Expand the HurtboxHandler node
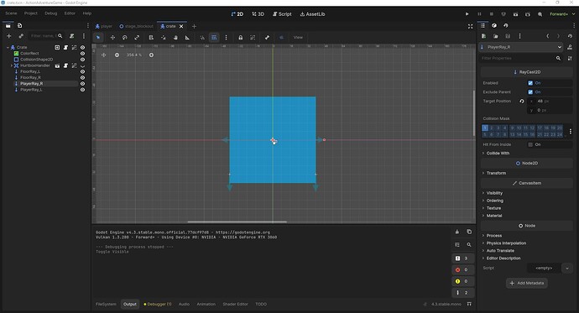This screenshot has width=579, height=313. [x=12, y=65]
